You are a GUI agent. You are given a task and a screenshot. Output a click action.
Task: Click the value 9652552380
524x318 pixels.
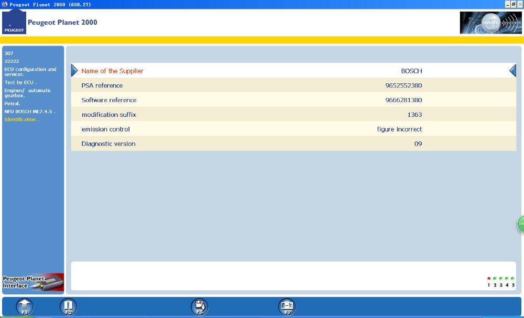(403, 85)
